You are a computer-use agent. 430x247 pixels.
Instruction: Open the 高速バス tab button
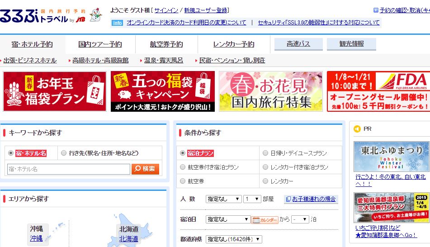(x=298, y=44)
